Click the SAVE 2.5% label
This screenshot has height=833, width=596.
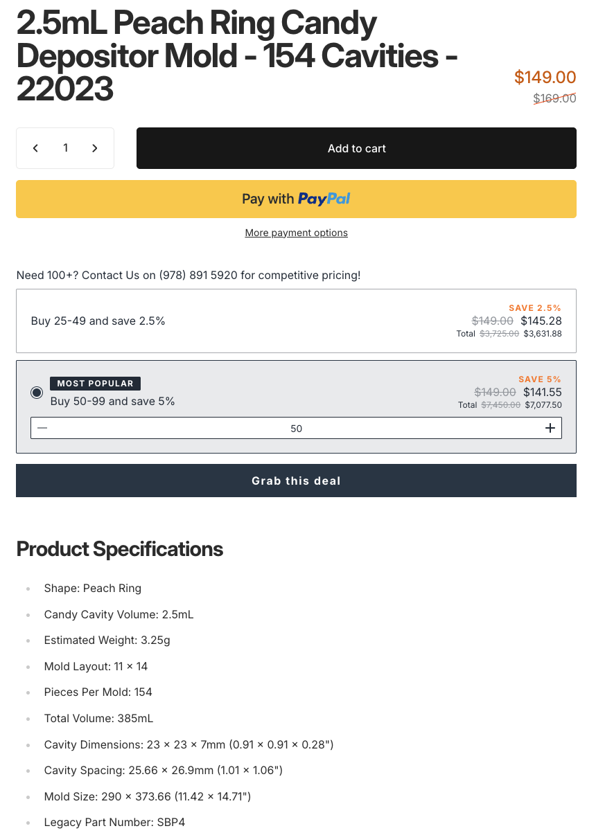click(535, 308)
